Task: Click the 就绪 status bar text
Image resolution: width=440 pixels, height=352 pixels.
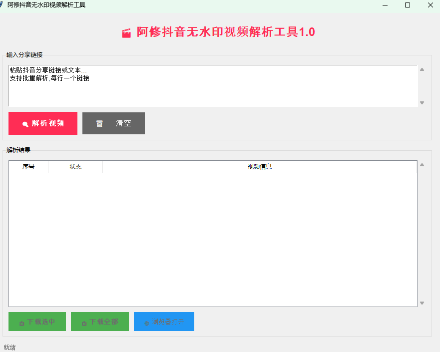Action: (9, 346)
